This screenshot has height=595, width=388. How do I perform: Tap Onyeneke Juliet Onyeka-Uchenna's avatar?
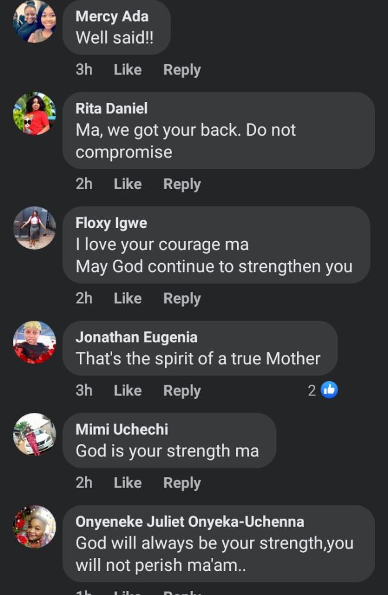pos(35,526)
